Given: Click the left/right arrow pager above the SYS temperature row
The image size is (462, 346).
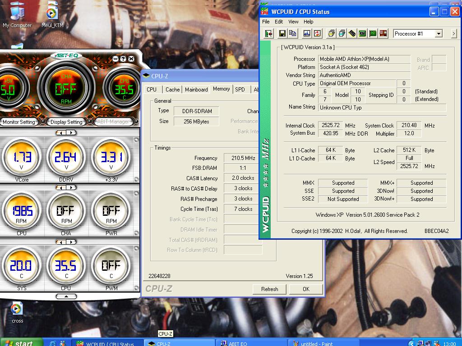Looking at the screenshot, I should (66, 242).
